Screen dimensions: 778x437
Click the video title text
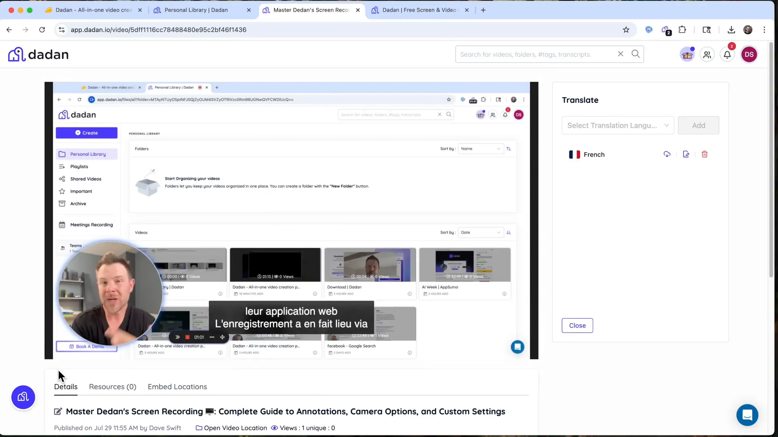coord(285,412)
